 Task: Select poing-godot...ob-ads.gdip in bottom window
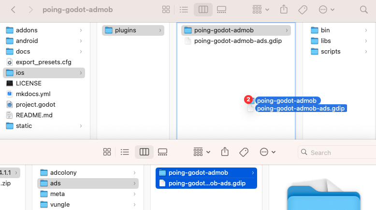(206, 183)
